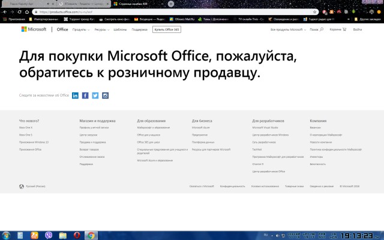Open the Приложения Office footer link

[x=30, y=149]
